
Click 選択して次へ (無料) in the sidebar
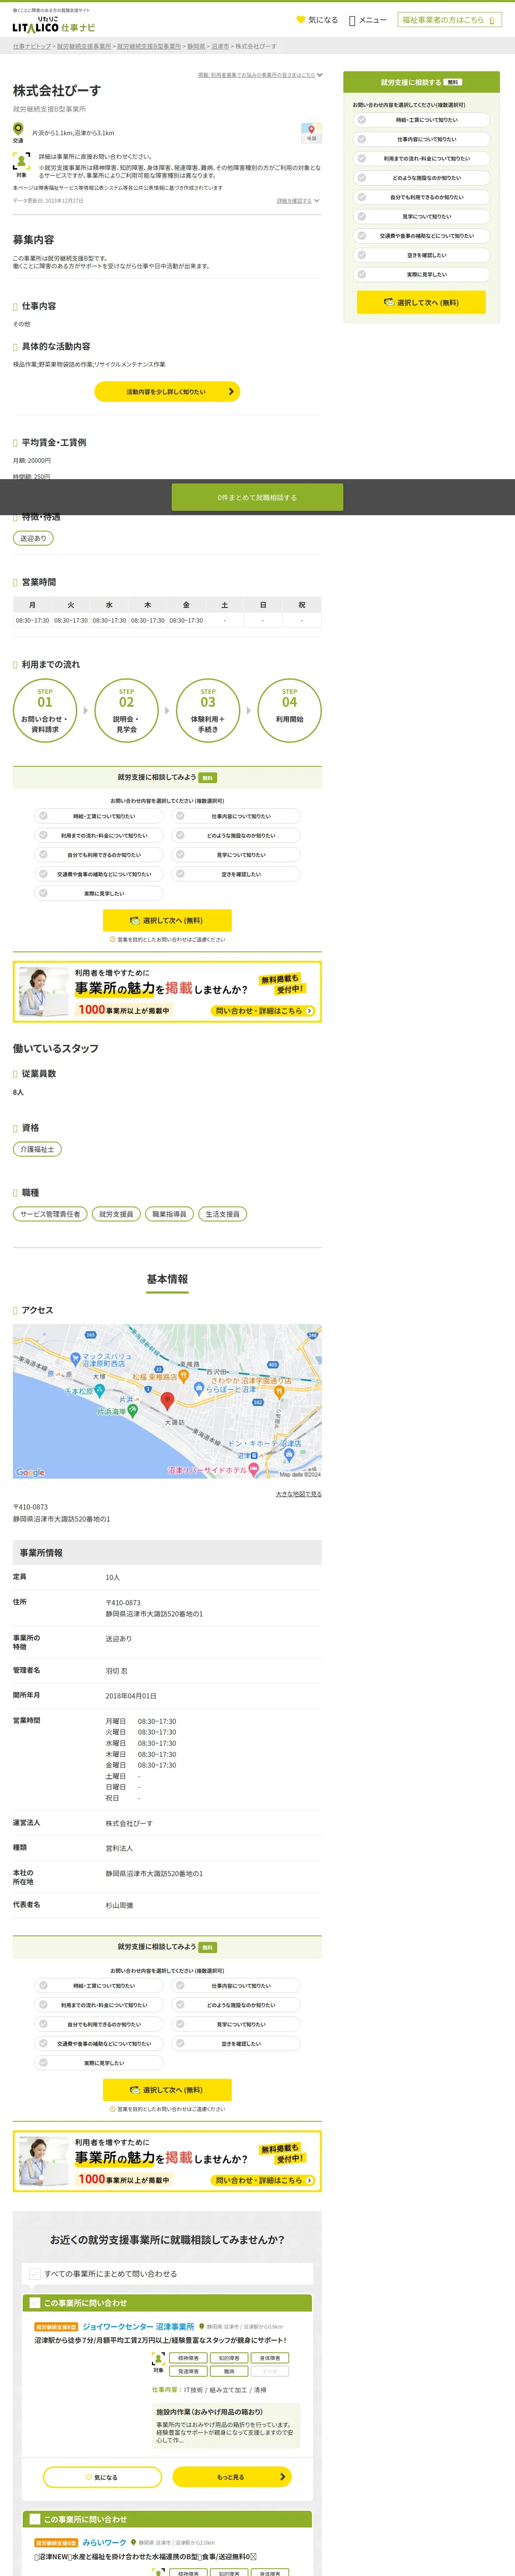(x=421, y=302)
